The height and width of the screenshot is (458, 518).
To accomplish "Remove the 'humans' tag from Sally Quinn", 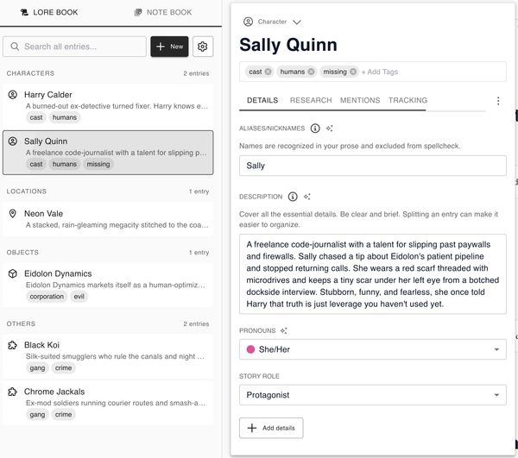I will 311,72.
